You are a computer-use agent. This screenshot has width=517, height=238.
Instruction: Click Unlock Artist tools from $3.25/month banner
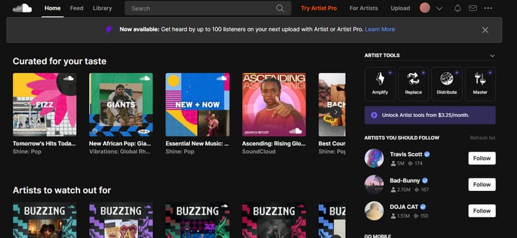click(430, 115)
